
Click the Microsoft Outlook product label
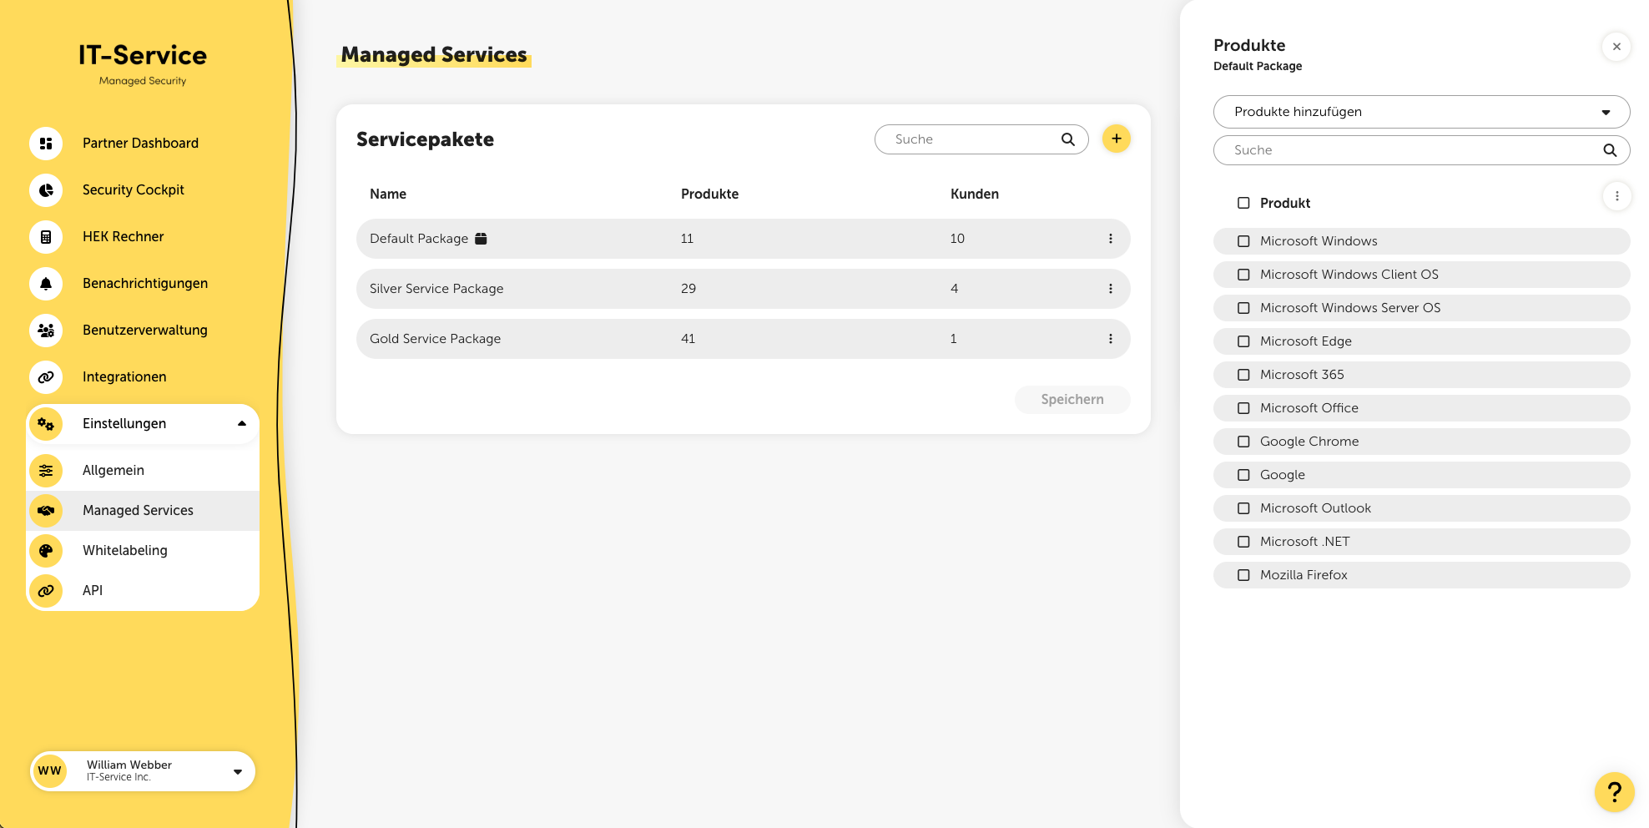click(1315, 508)
